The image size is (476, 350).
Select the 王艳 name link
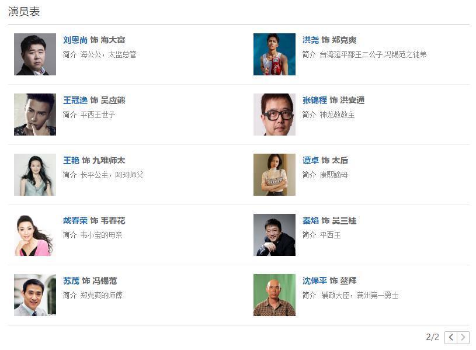(71, 161)
